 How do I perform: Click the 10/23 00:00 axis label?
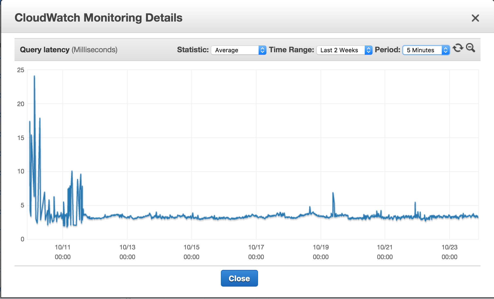(x=450, y=252)
